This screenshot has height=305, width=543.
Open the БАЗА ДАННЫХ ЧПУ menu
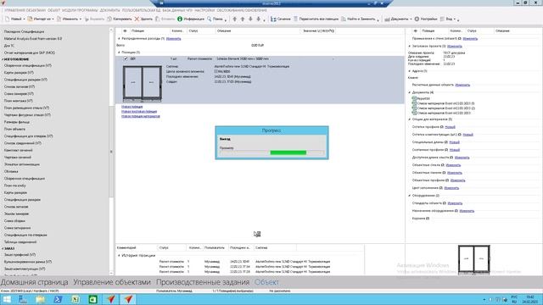click(x=177, y=10)
